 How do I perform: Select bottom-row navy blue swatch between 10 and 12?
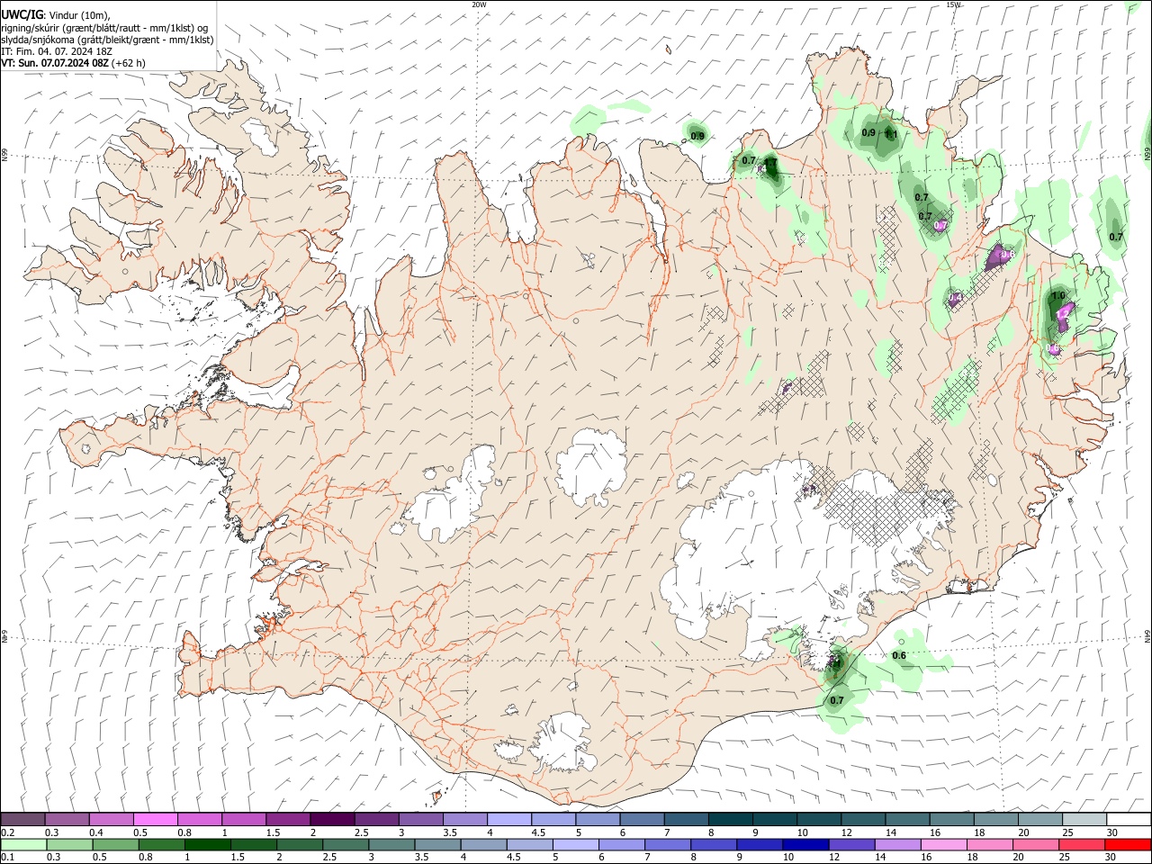tap(807, 845)
